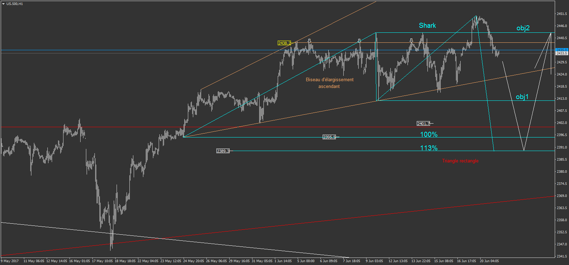This screenshot has width=569, height=265.
Task: Click the 17 May 10:05 time label
Action: click(x=102, y=261)
